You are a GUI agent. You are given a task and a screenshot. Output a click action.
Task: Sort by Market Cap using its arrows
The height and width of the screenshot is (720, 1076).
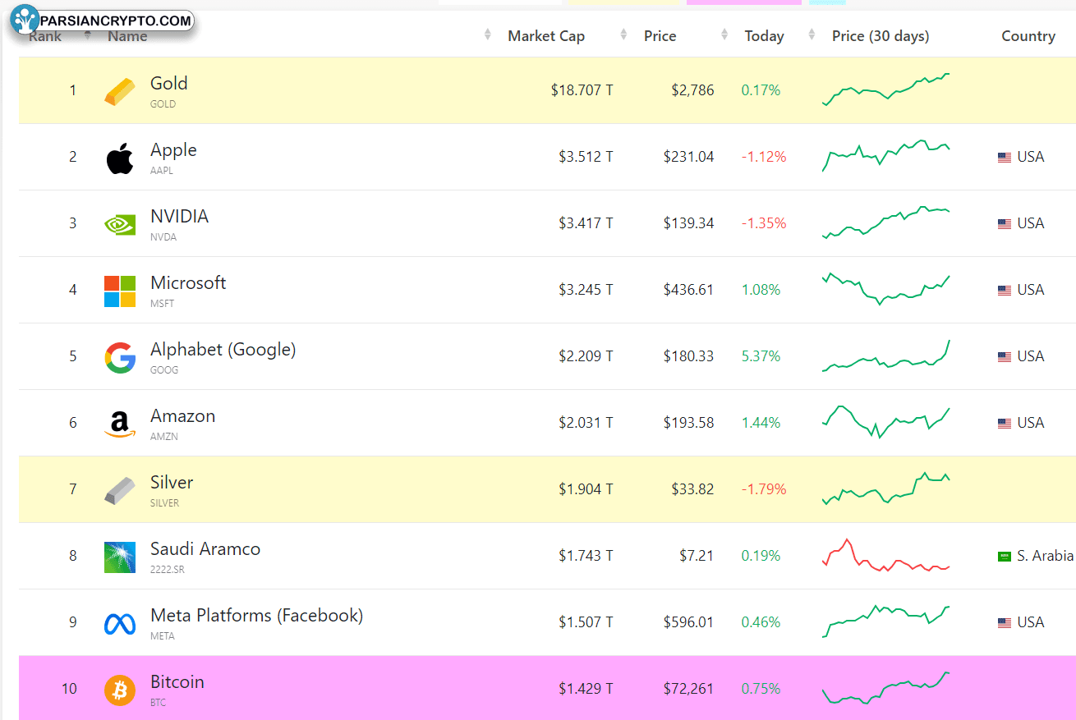click(x=488, y=34)
